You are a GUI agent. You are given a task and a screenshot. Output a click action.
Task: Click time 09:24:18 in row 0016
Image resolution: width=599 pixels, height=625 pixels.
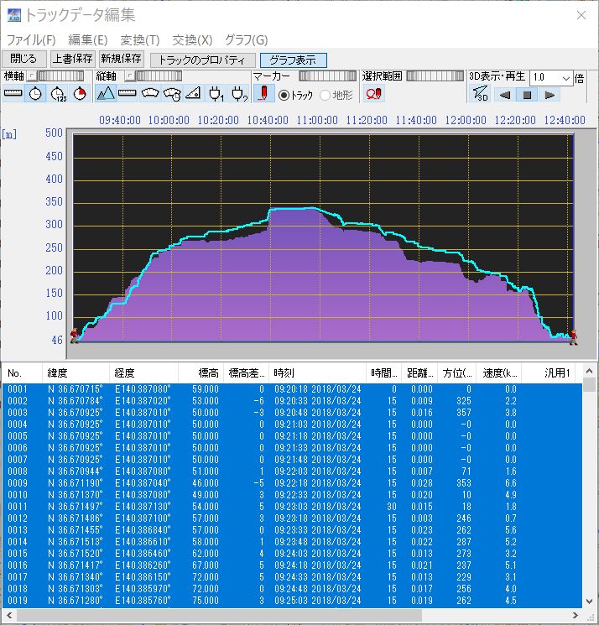coord(291,565)
